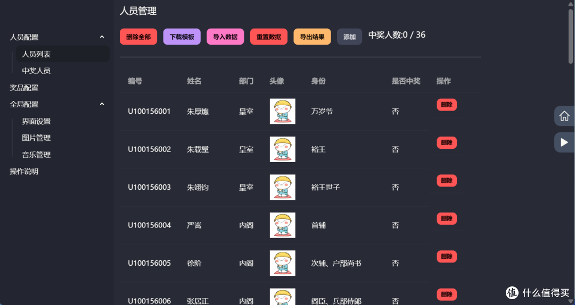Click the avatar thumbnail of 朱翊钧
The height and width of the screenshot is (305, 575).
pos(282,187)
